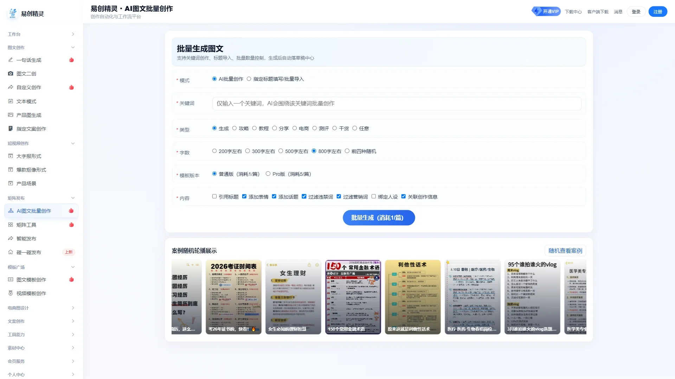The height and width of the screenshot is (379, 675).
Task: Open 消息 in top navigation
Action: click(618, 12)
